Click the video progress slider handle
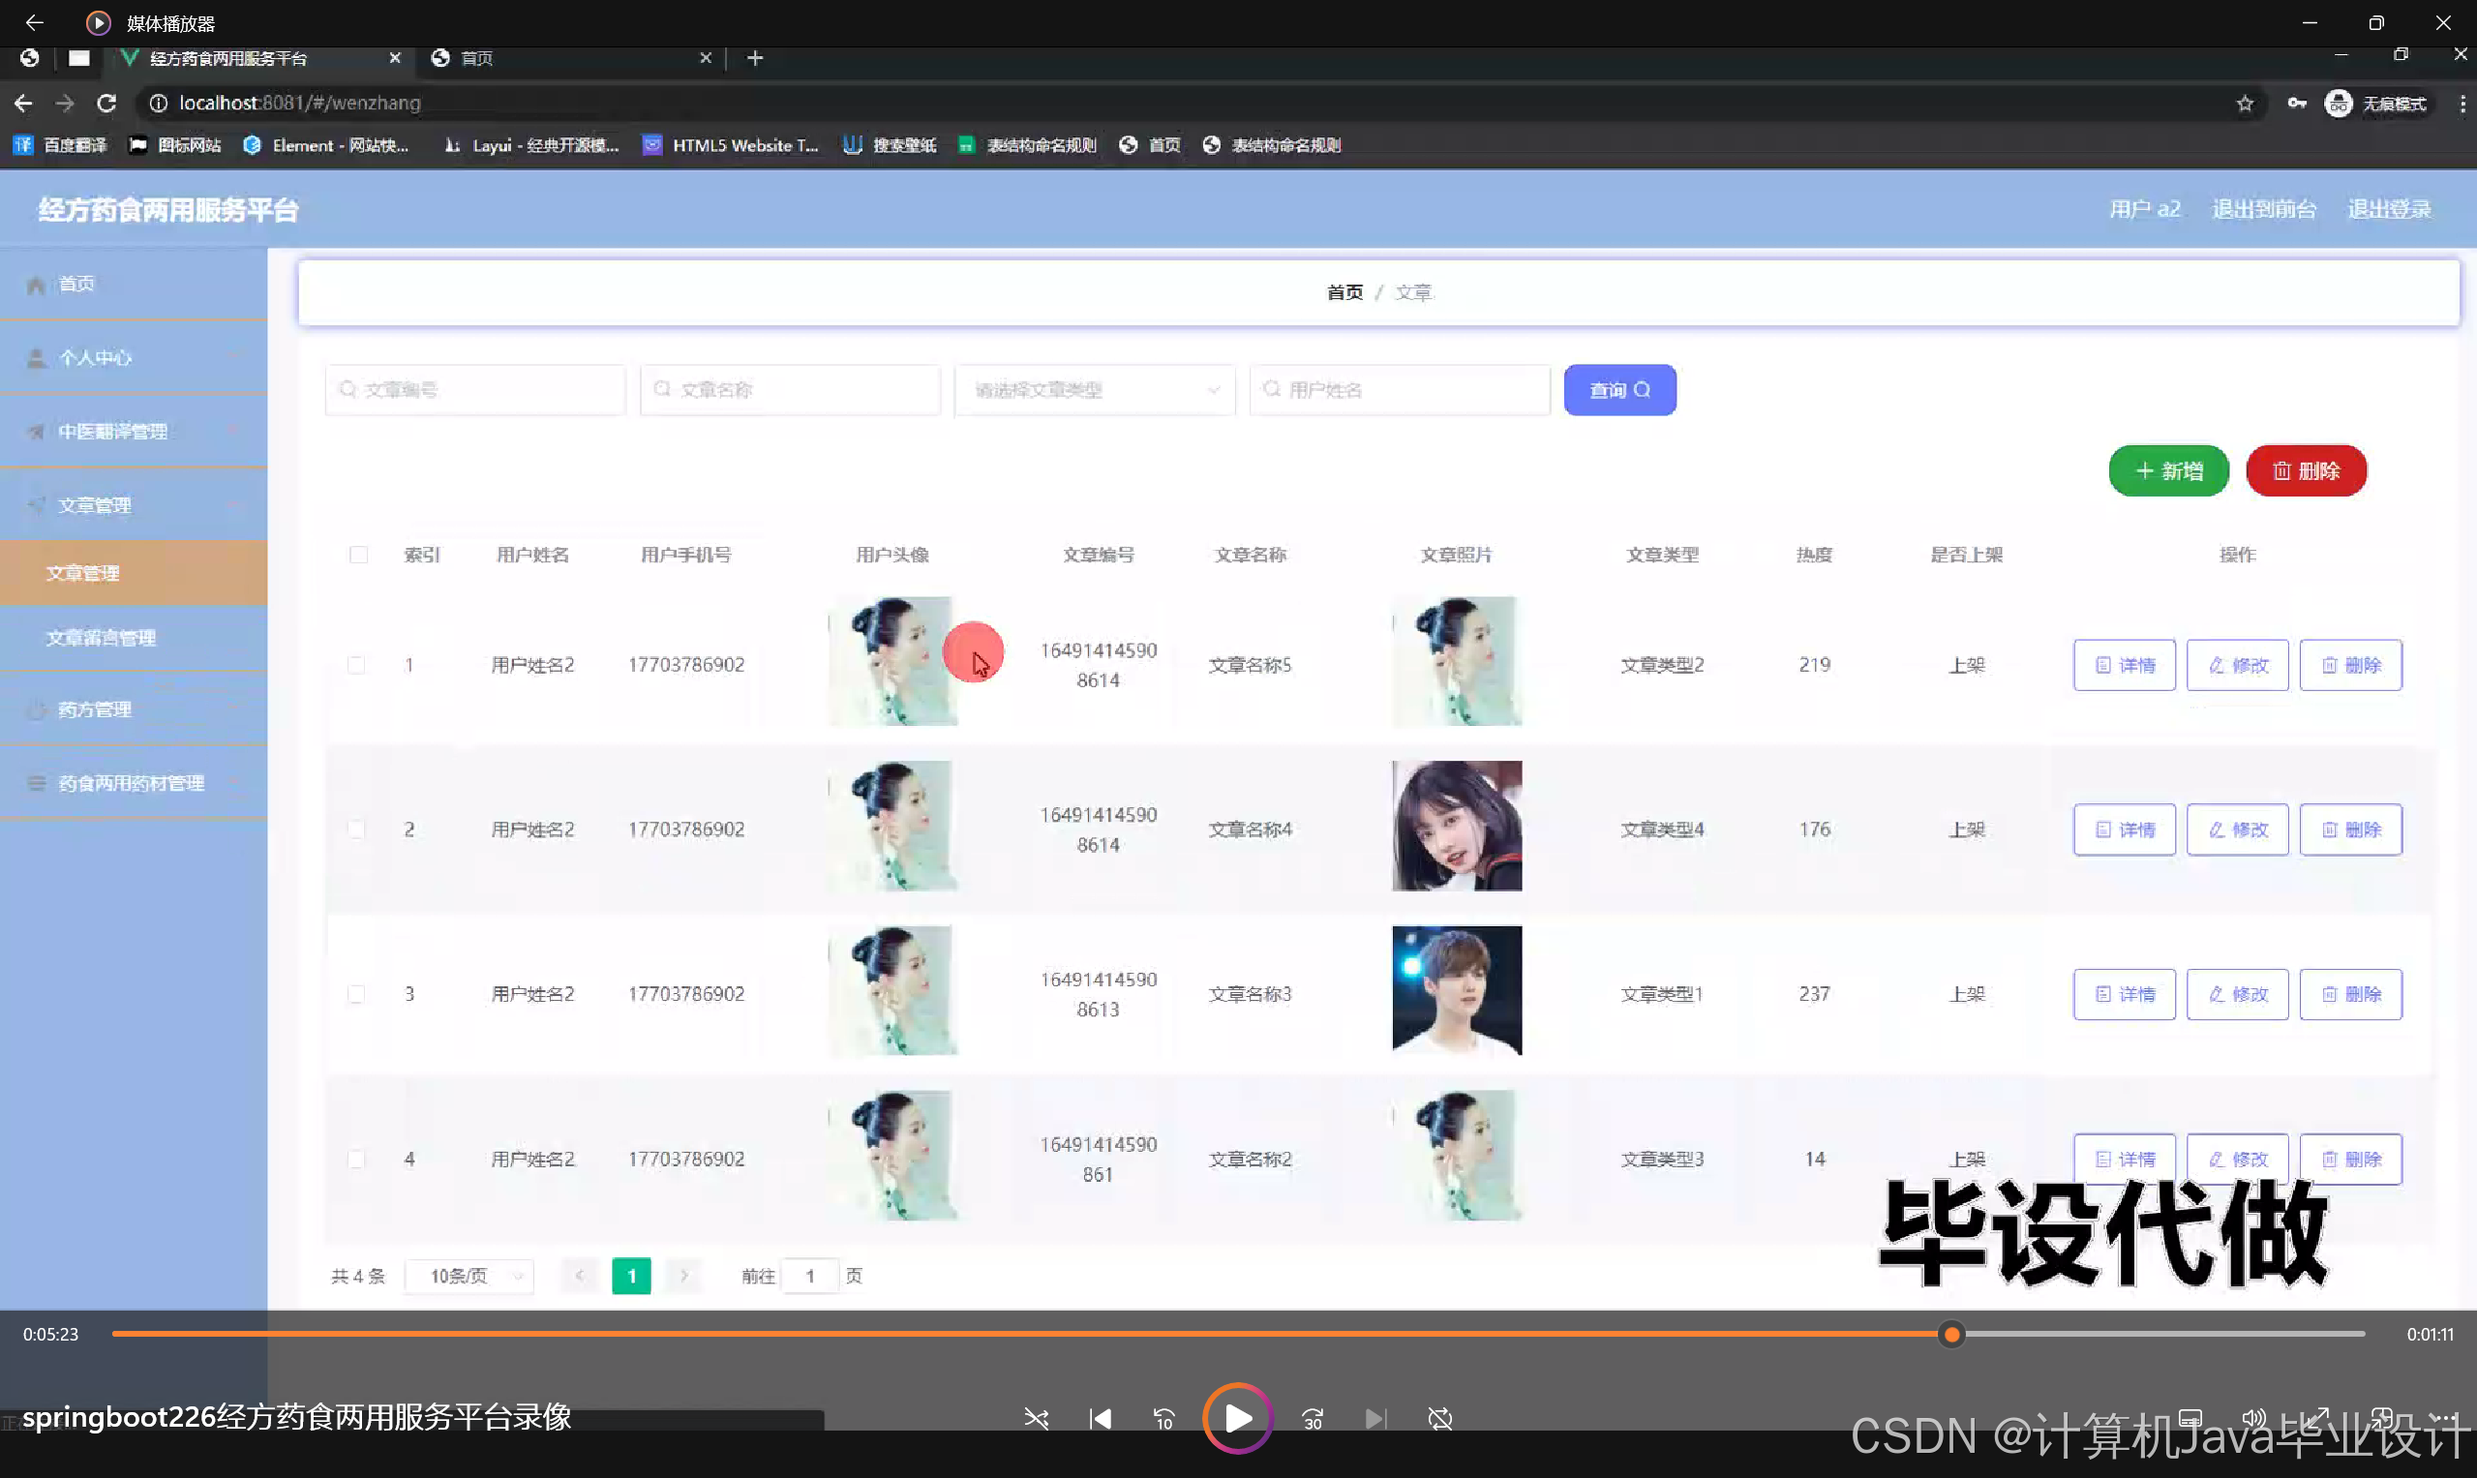 click(x=1951, y=1334)
